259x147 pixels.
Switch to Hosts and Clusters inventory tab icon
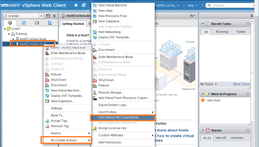click(10, 23)
